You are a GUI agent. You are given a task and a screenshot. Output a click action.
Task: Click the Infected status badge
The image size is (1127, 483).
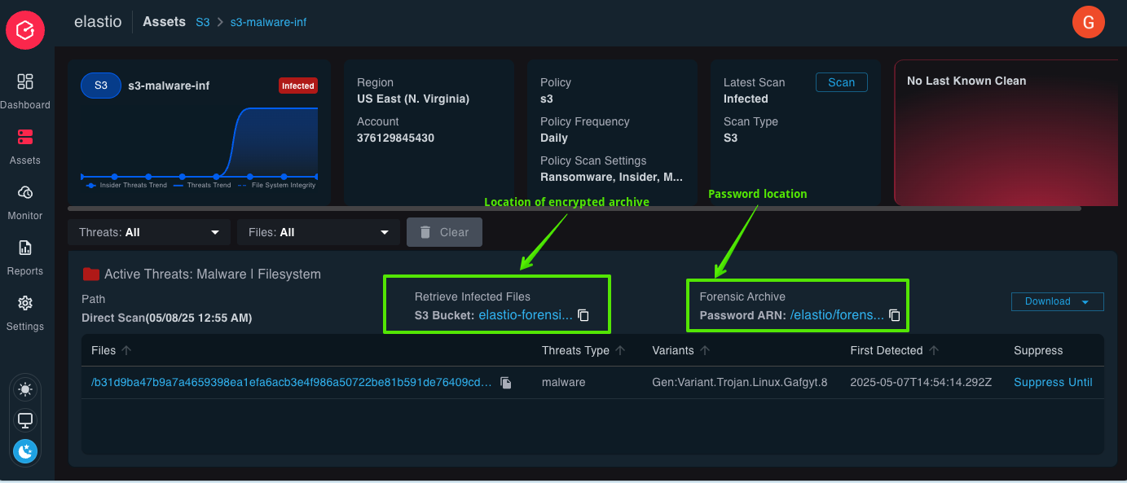click(x=298, y=86)
